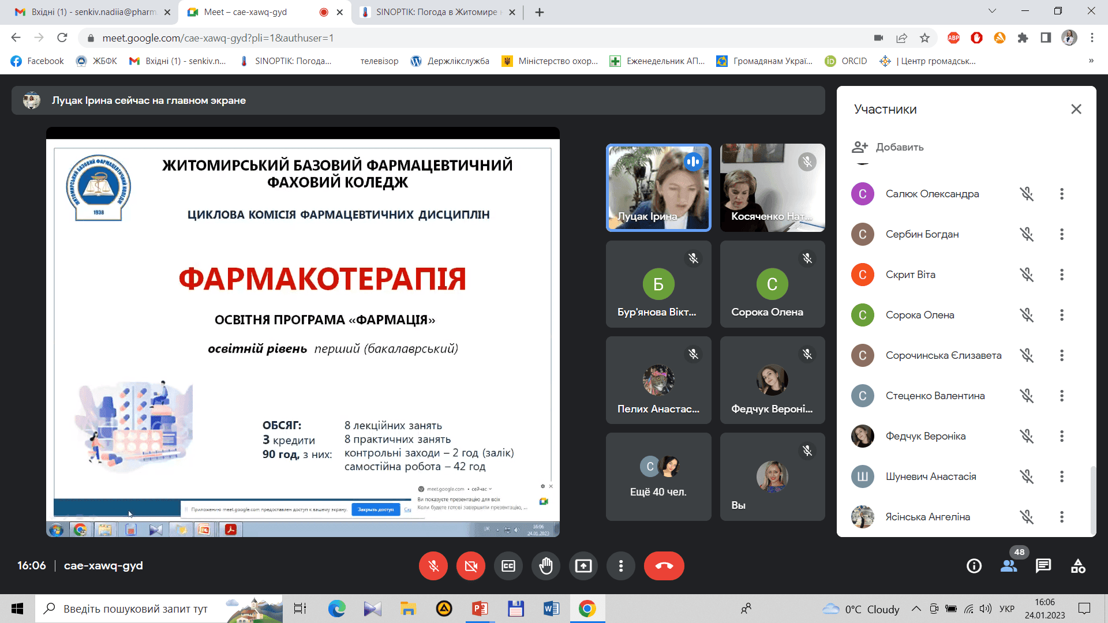Open Chrome three-dot menu

[x=1092, y=38]
